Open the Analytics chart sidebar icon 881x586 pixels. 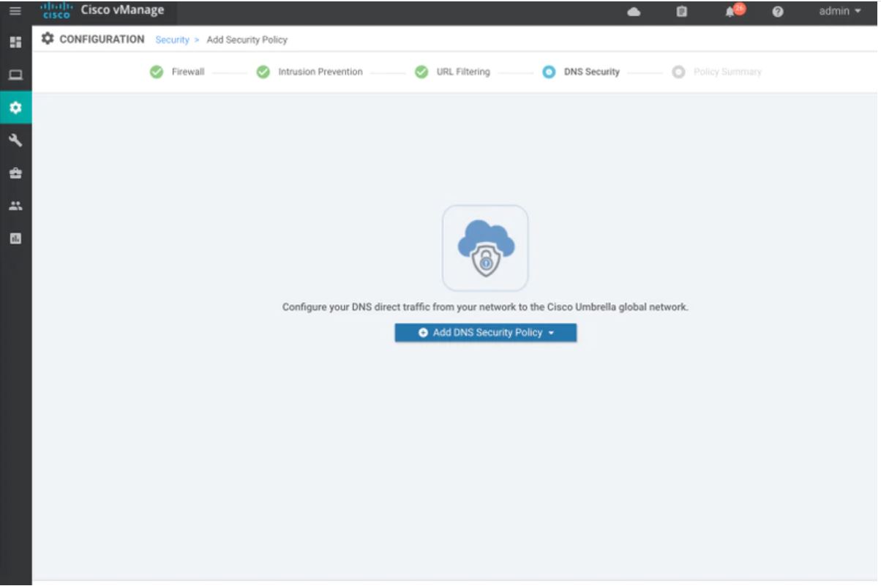click(x=15, y=238)
